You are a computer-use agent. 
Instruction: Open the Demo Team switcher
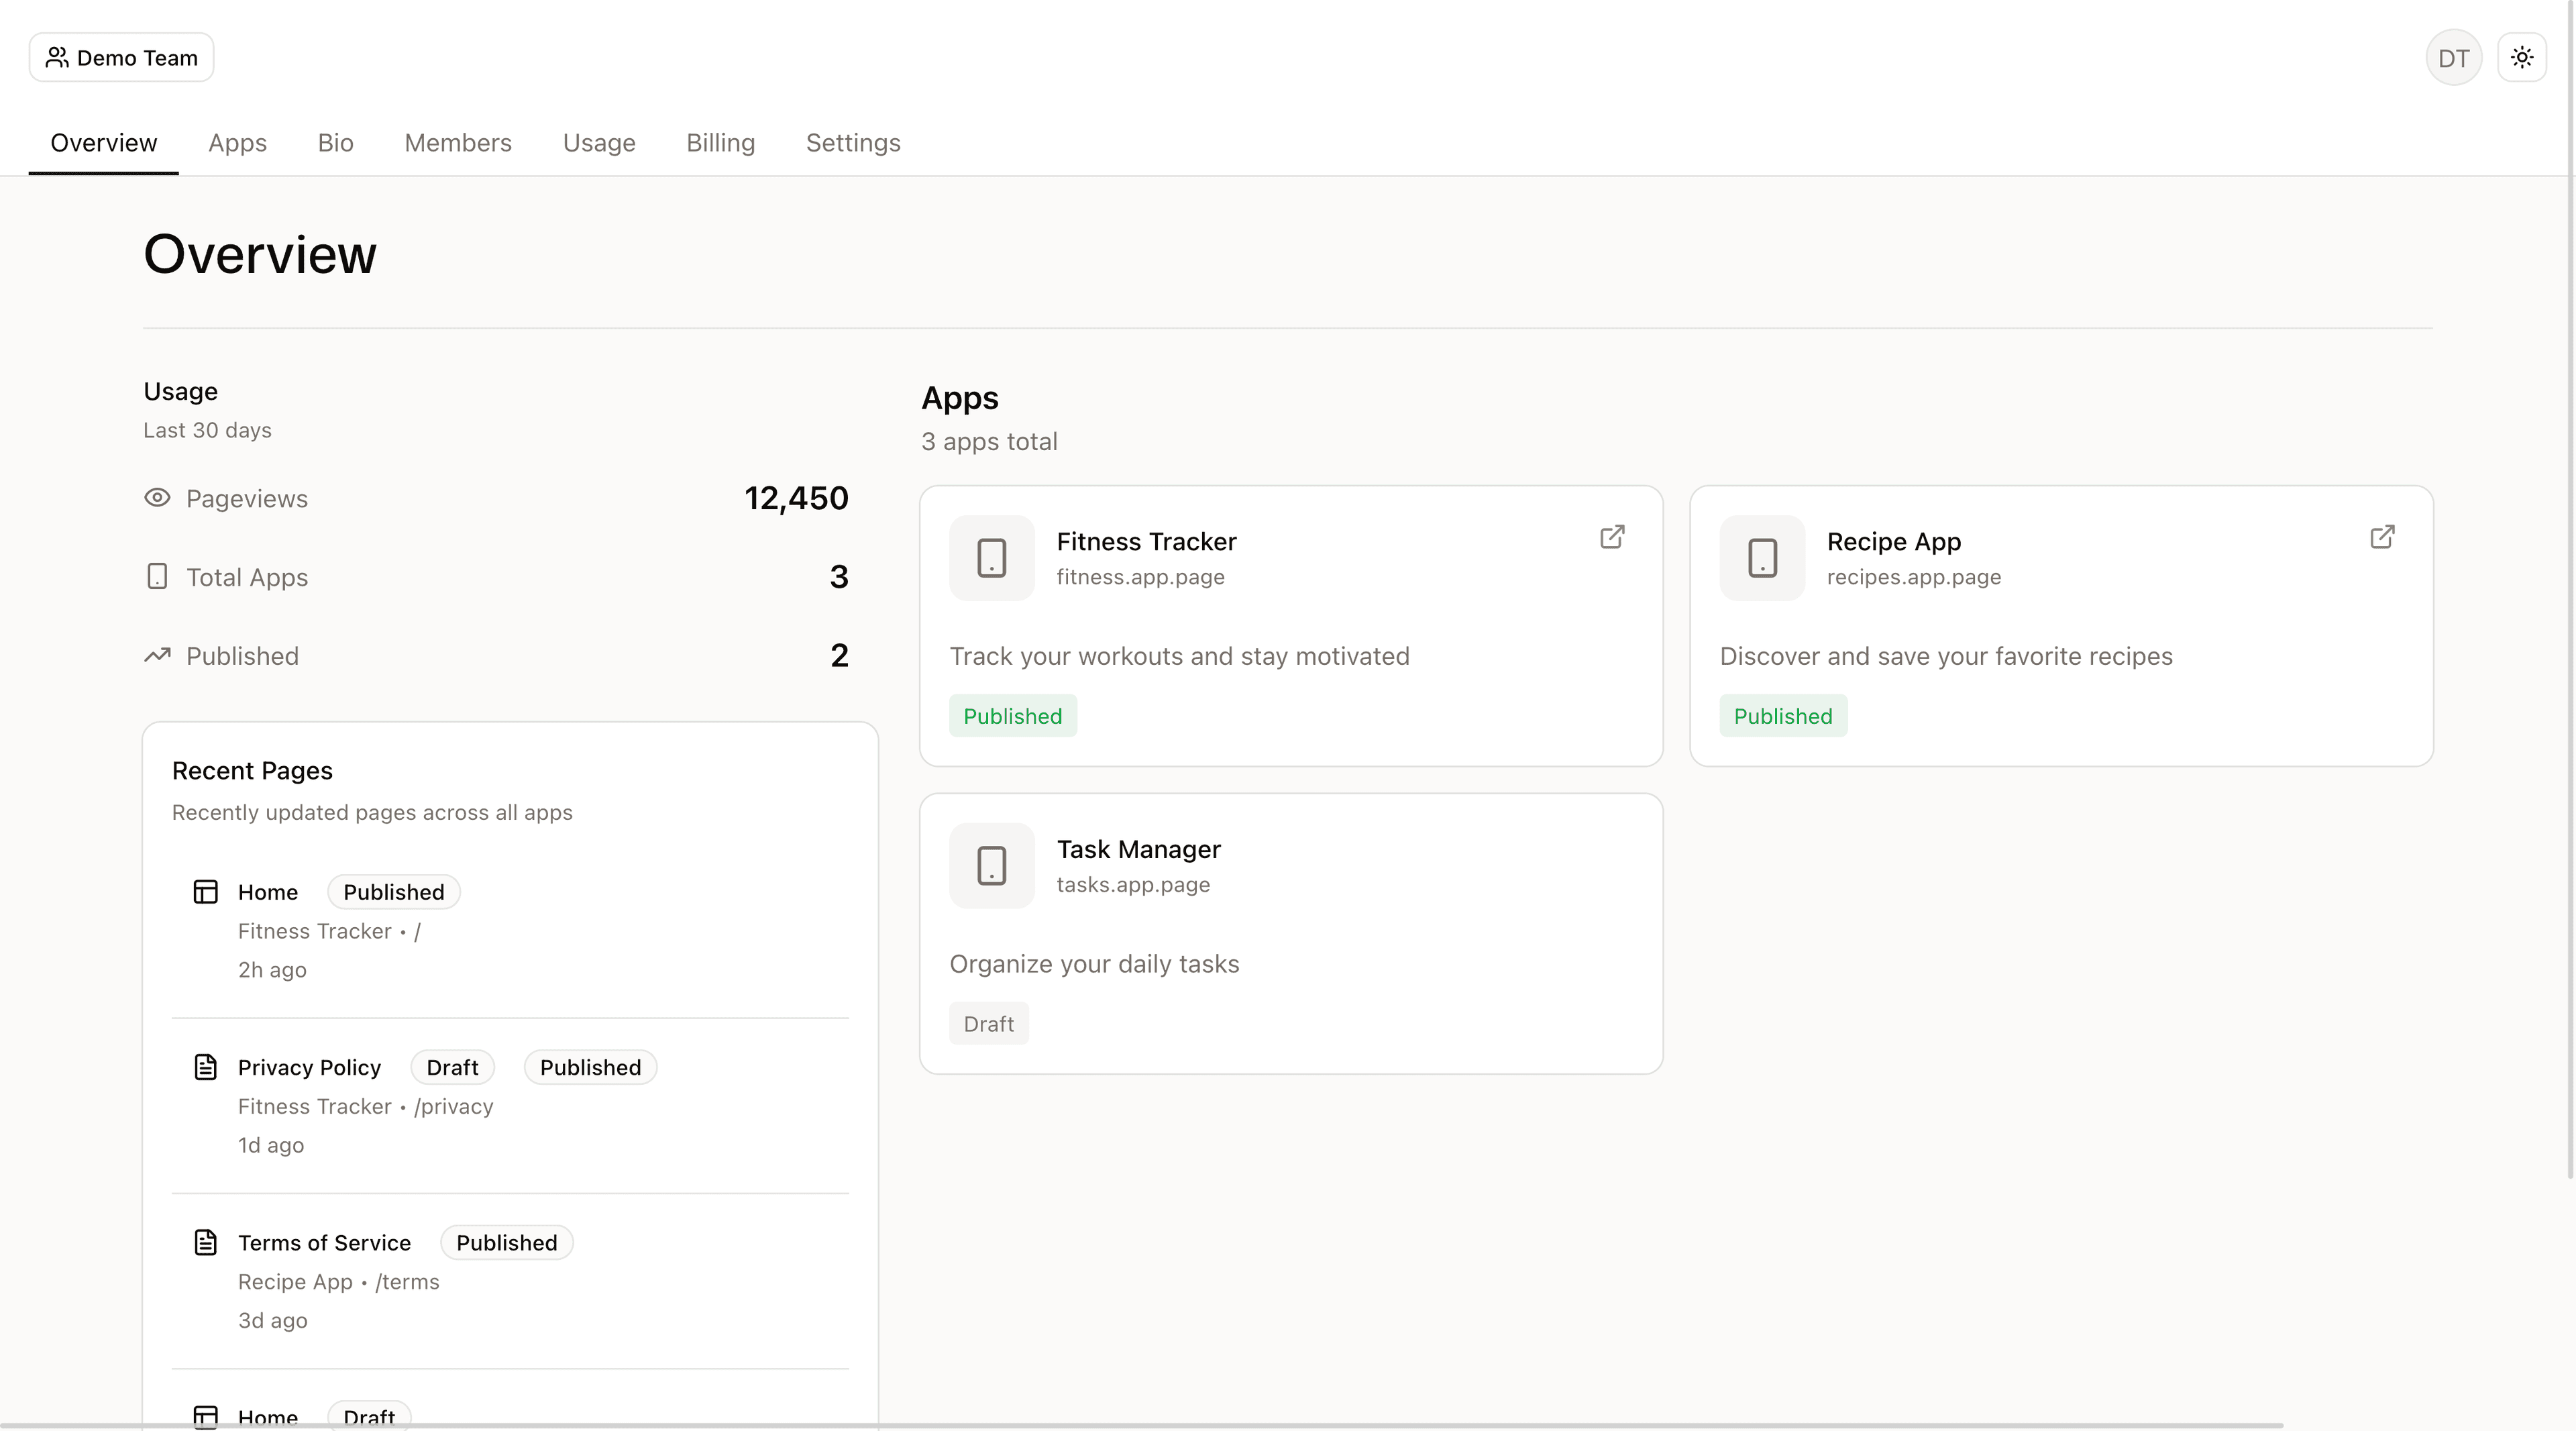tap(121, 58)
